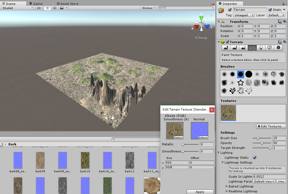The image size is (288, 194).
Task: Choose the star-shaped brush
Action: (x=240, y=82)
